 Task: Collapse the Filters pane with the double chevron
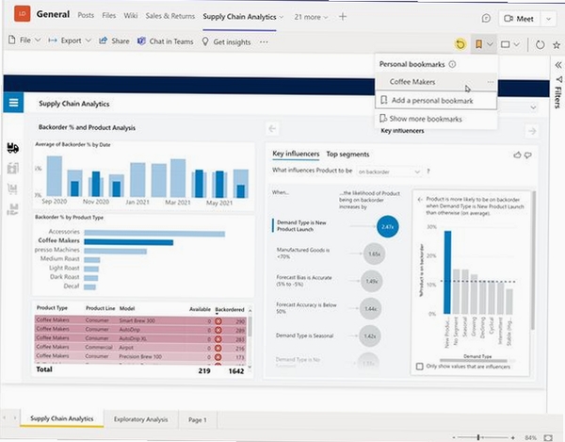pos(558,65)
